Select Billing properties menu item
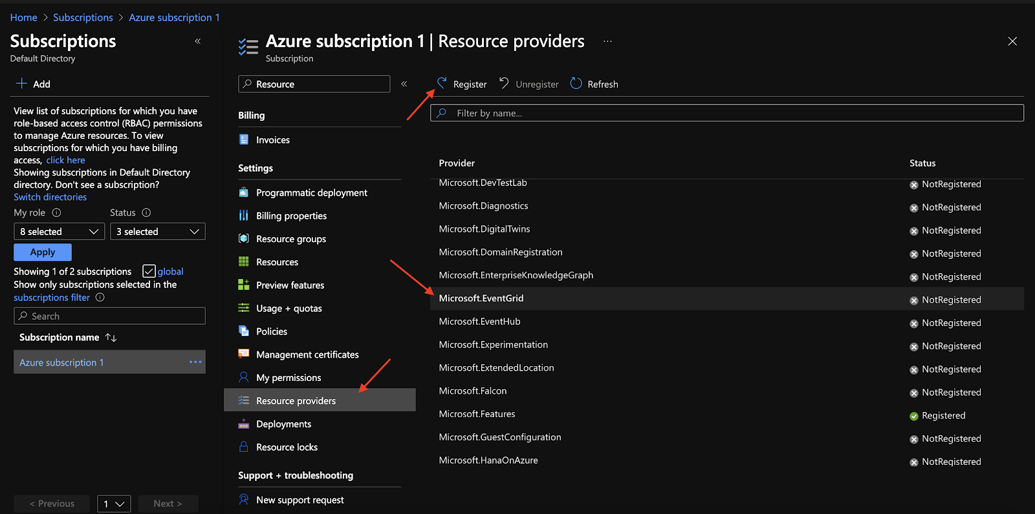Screen dimensions: 1035x514 [292, 216]
